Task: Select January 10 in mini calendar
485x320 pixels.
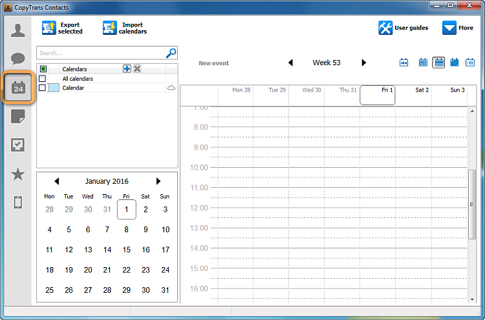Action: [x=165, y=230]
